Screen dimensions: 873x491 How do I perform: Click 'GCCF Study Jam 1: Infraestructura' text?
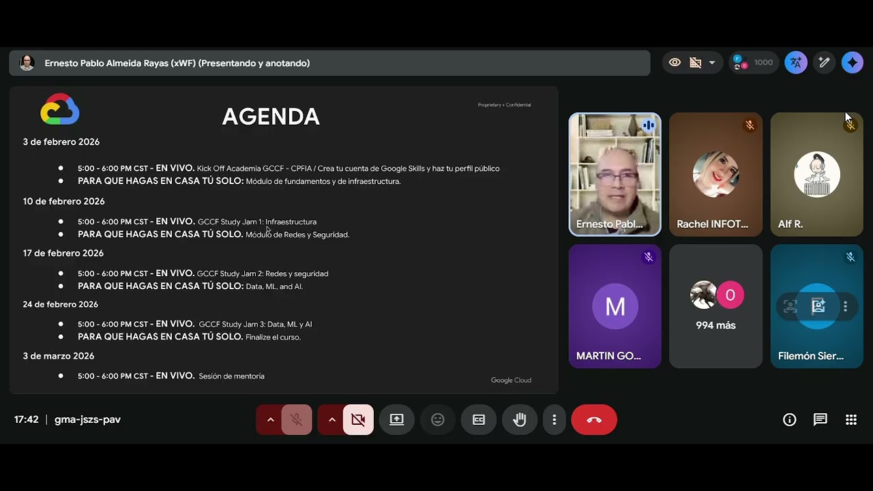[257, 222]
